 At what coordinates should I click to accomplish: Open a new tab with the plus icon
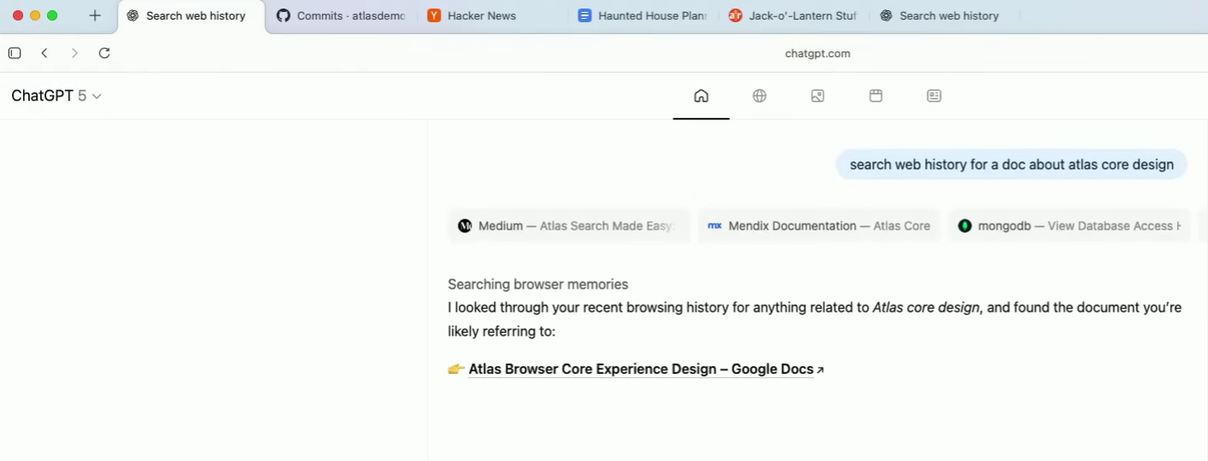[95, 15]
